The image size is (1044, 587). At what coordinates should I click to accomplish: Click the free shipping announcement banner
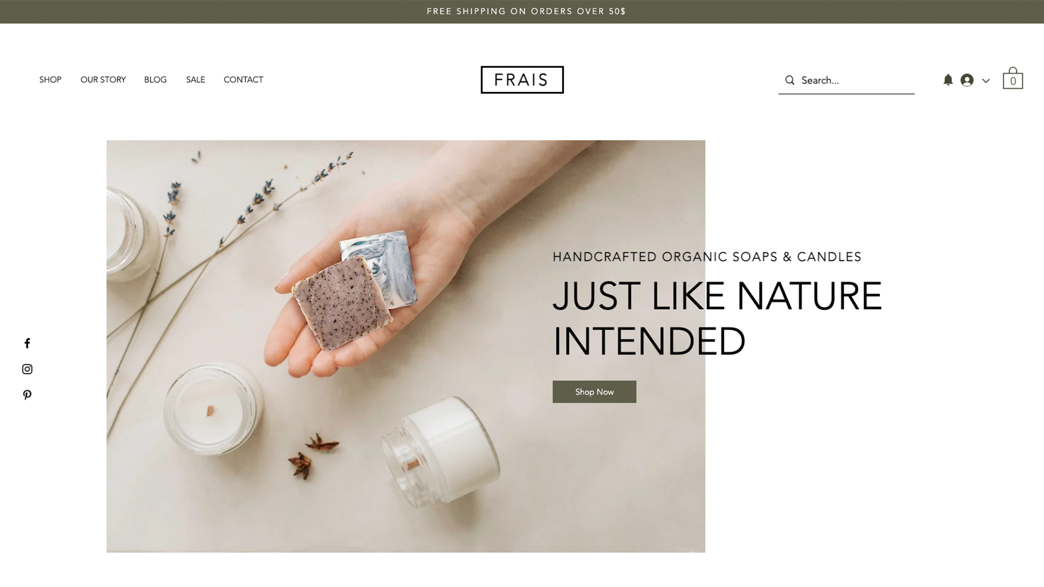coord(522,11)
